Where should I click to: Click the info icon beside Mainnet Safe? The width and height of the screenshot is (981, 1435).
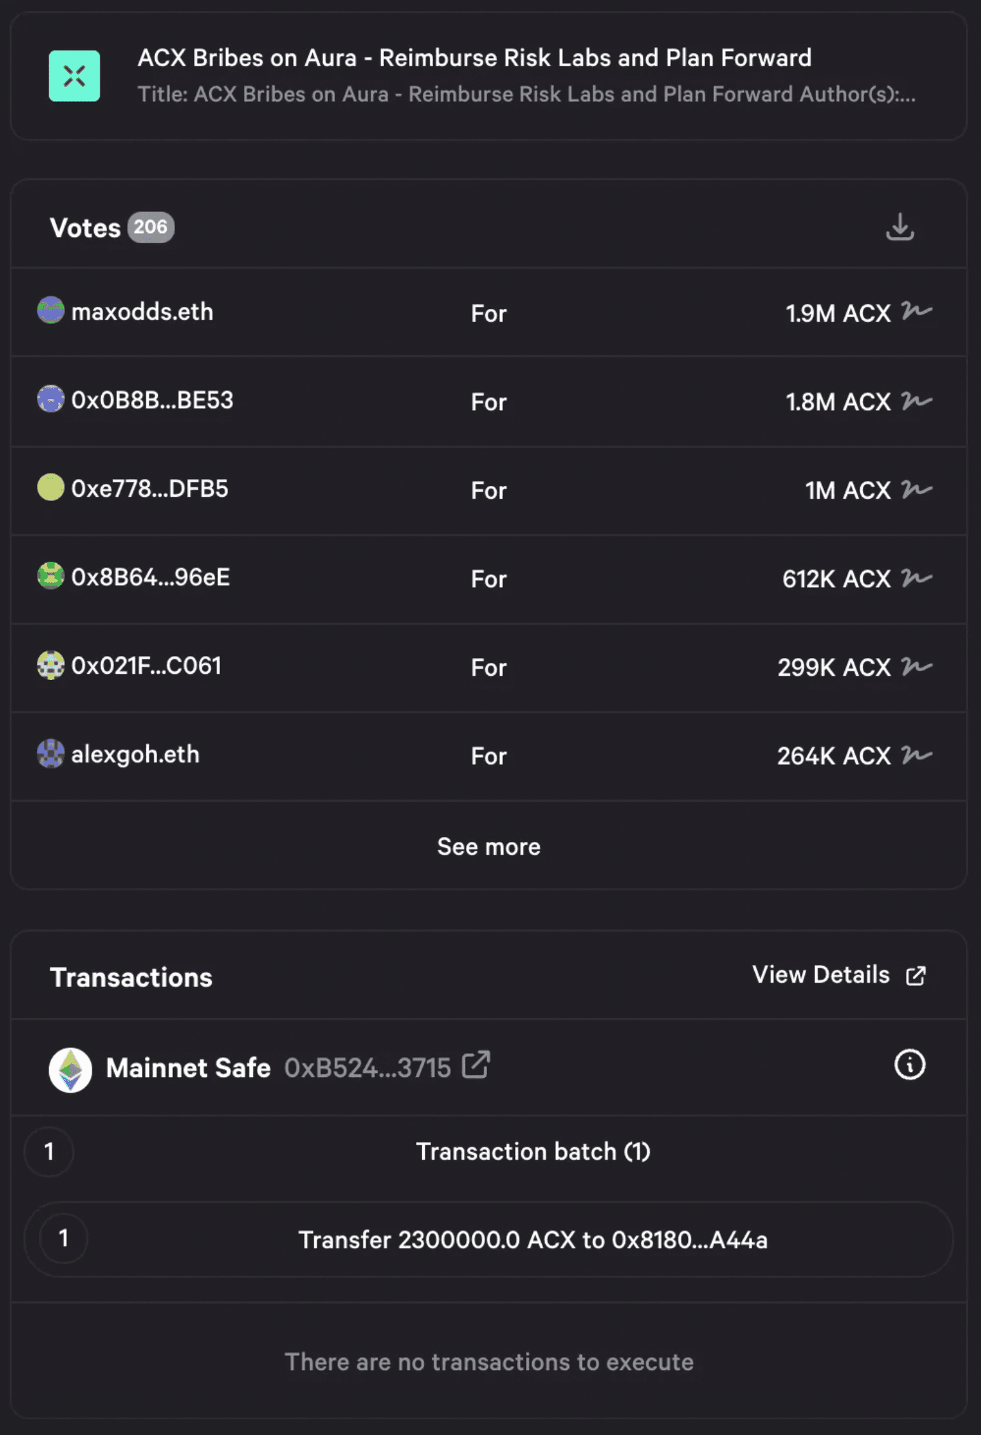click(909, 1065)
